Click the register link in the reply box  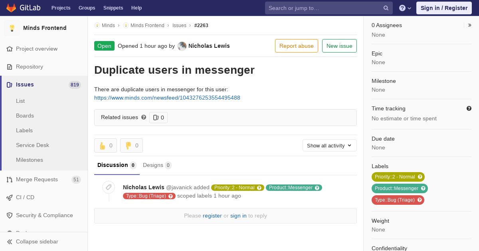tap(212, 216)
